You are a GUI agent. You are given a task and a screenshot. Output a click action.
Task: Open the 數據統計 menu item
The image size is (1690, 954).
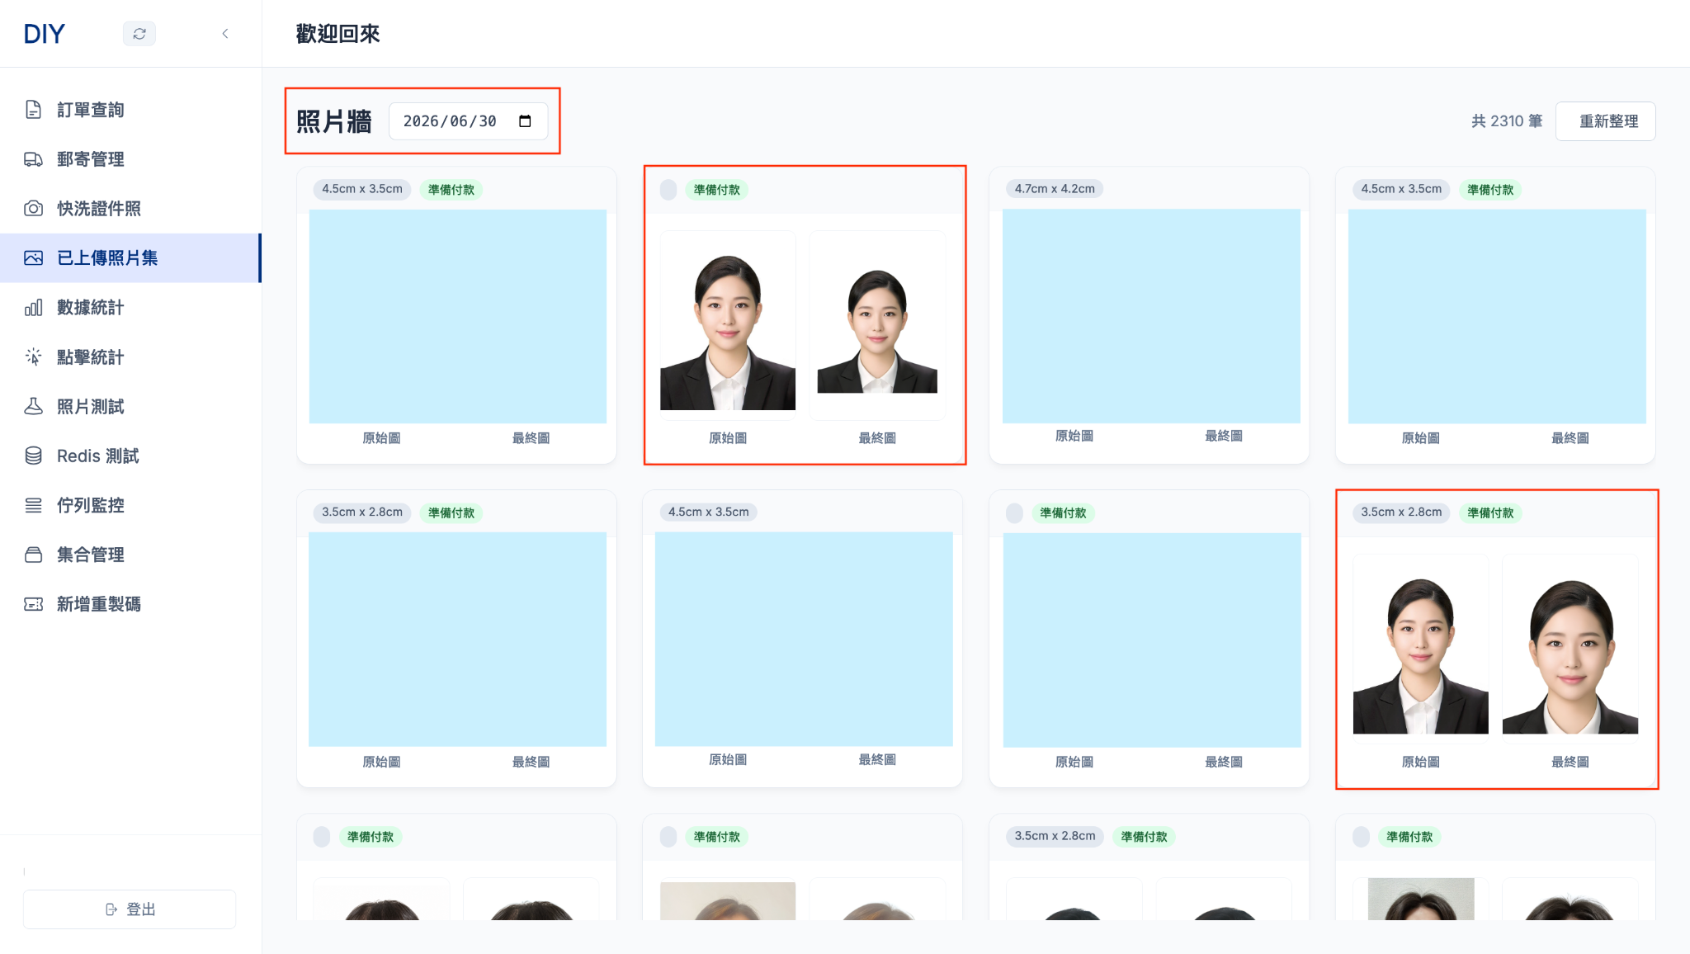tap(130, 308)
